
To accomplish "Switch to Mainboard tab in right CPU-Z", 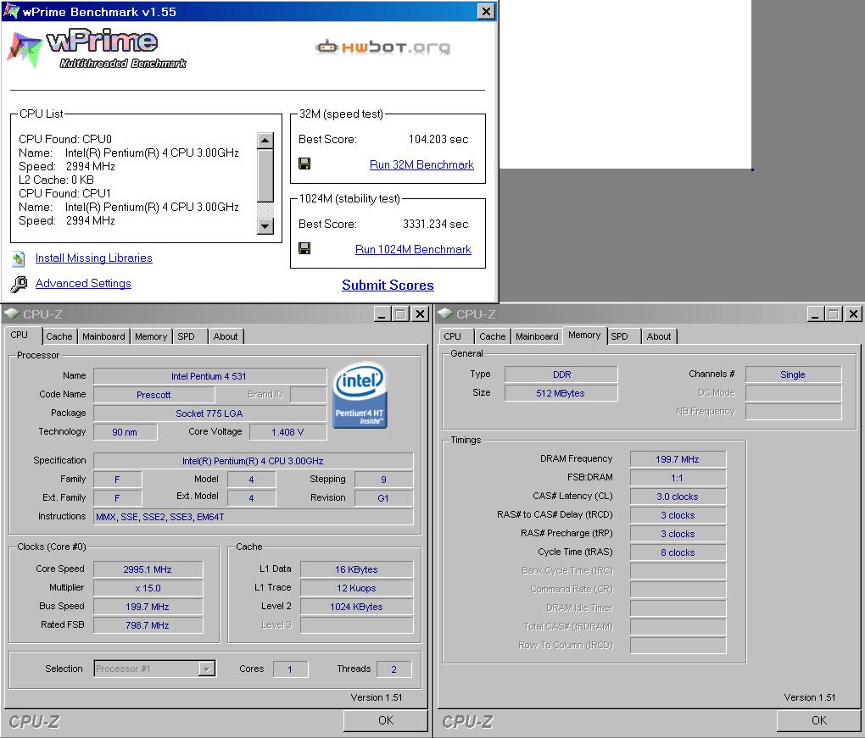I will [537, 336].
